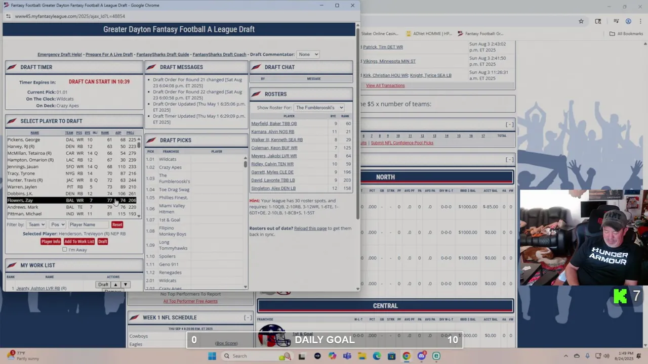This screenshot has width=648, height=364.
Task: Open the Chrome side search icon
Action: pyautogui.click(x=598, y=21)
